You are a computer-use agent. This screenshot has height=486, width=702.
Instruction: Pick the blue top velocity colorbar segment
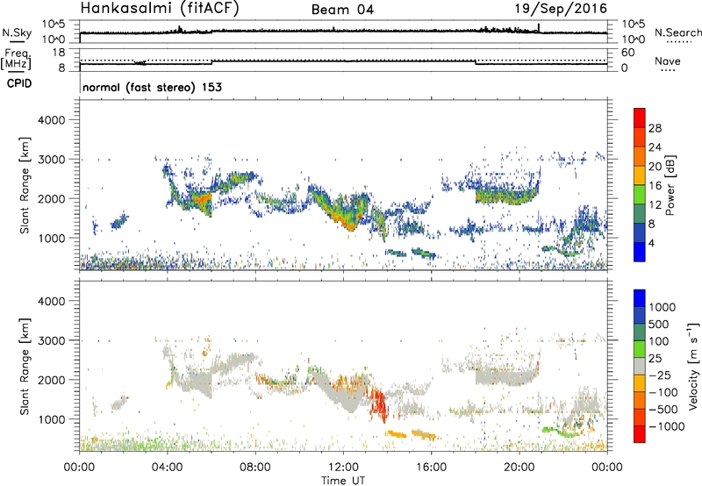pyautogui.click(x=640, y=298)
